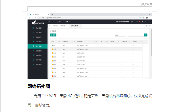Screen dimensions: 179x112
Task: Click the 打印 print button
Action: pyautogui.click(x=53, y=35)
